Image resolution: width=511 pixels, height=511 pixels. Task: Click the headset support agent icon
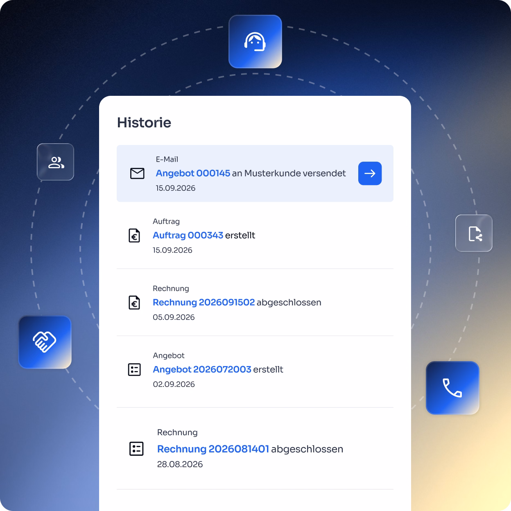(x=255, y=42)
